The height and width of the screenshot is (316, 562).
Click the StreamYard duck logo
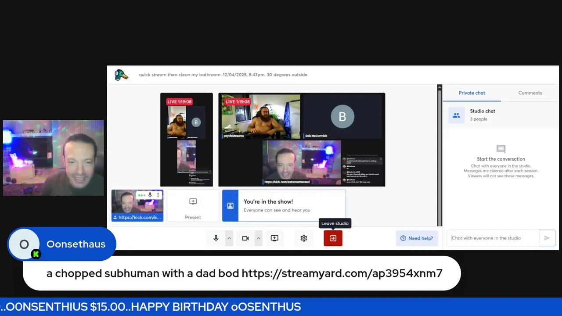(121, 75)
